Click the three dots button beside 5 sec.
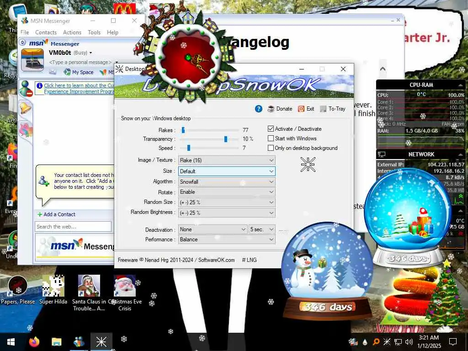 (x=282, y=229)
